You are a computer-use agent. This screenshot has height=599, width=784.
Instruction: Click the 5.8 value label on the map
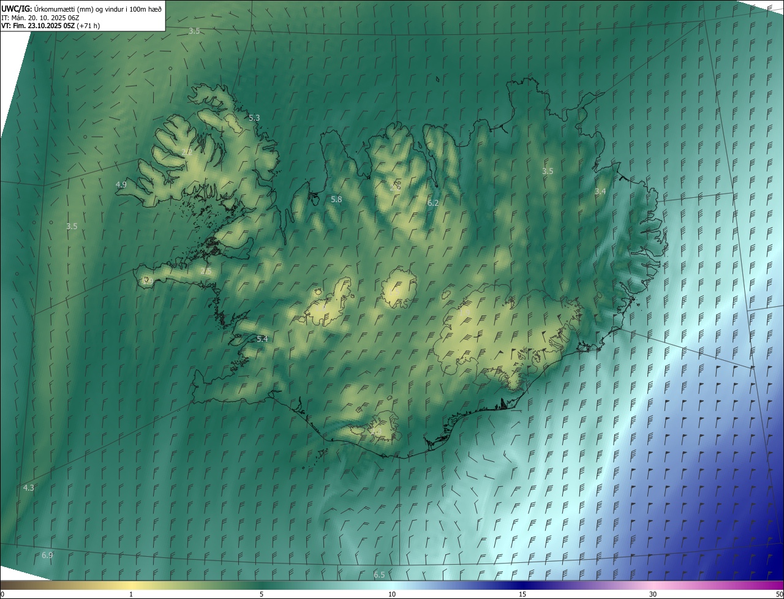[336, 200]
